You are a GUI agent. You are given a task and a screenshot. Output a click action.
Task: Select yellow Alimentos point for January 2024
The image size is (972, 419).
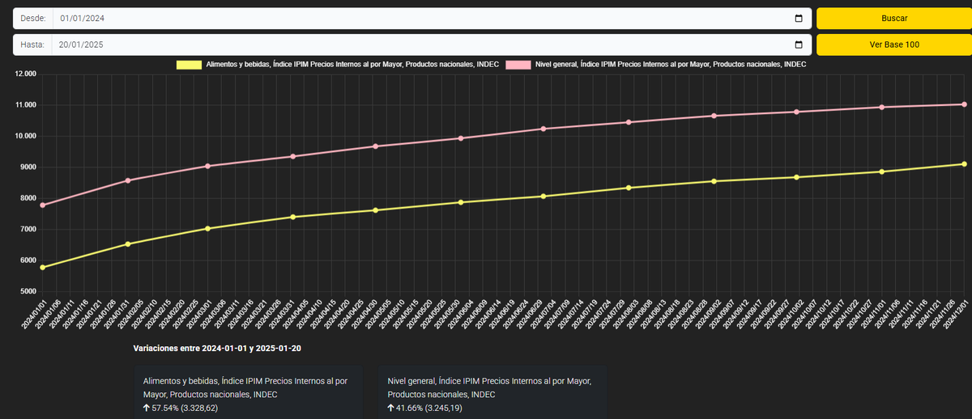pos(42,267)
